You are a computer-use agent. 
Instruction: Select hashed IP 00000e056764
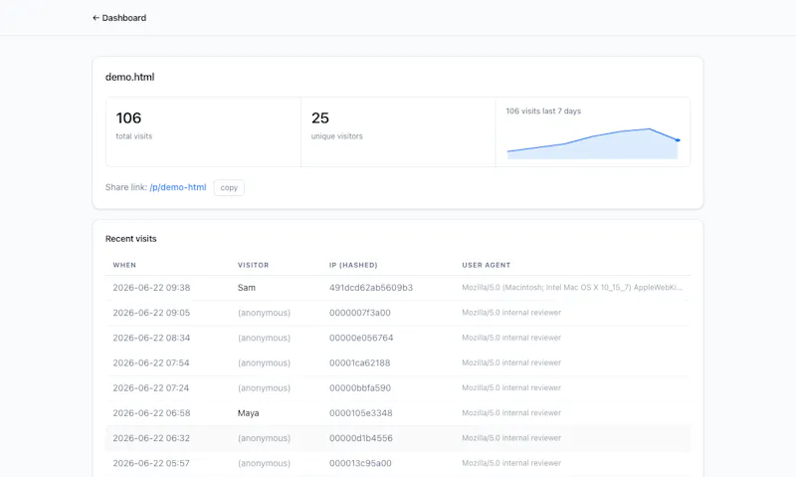tap(361, 338)
